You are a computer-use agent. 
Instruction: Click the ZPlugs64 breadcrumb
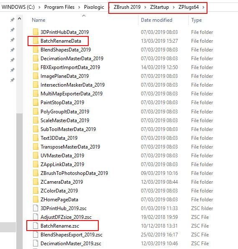pos(189,7)
